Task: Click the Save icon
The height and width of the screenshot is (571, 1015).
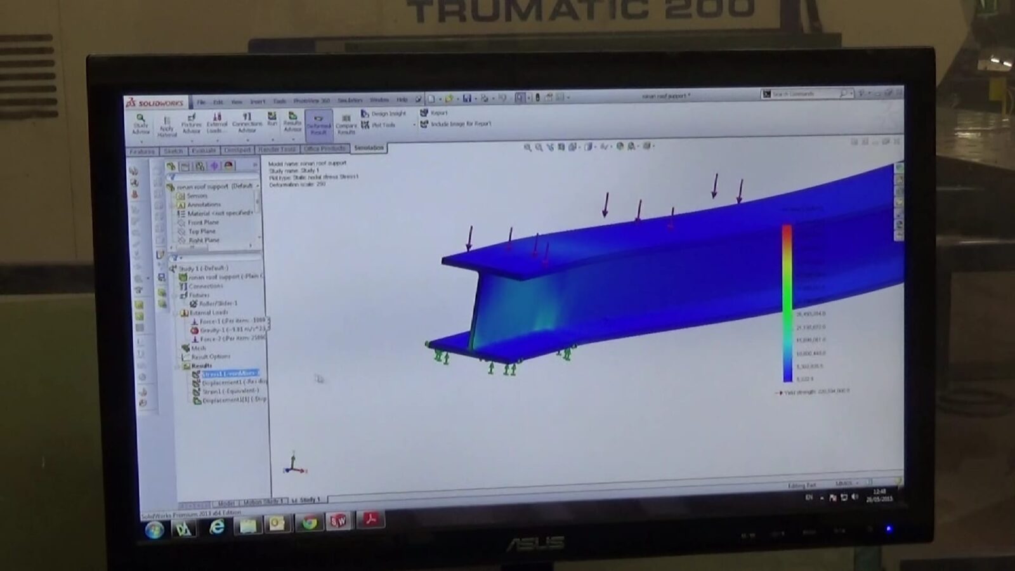Action: point(467,98)
